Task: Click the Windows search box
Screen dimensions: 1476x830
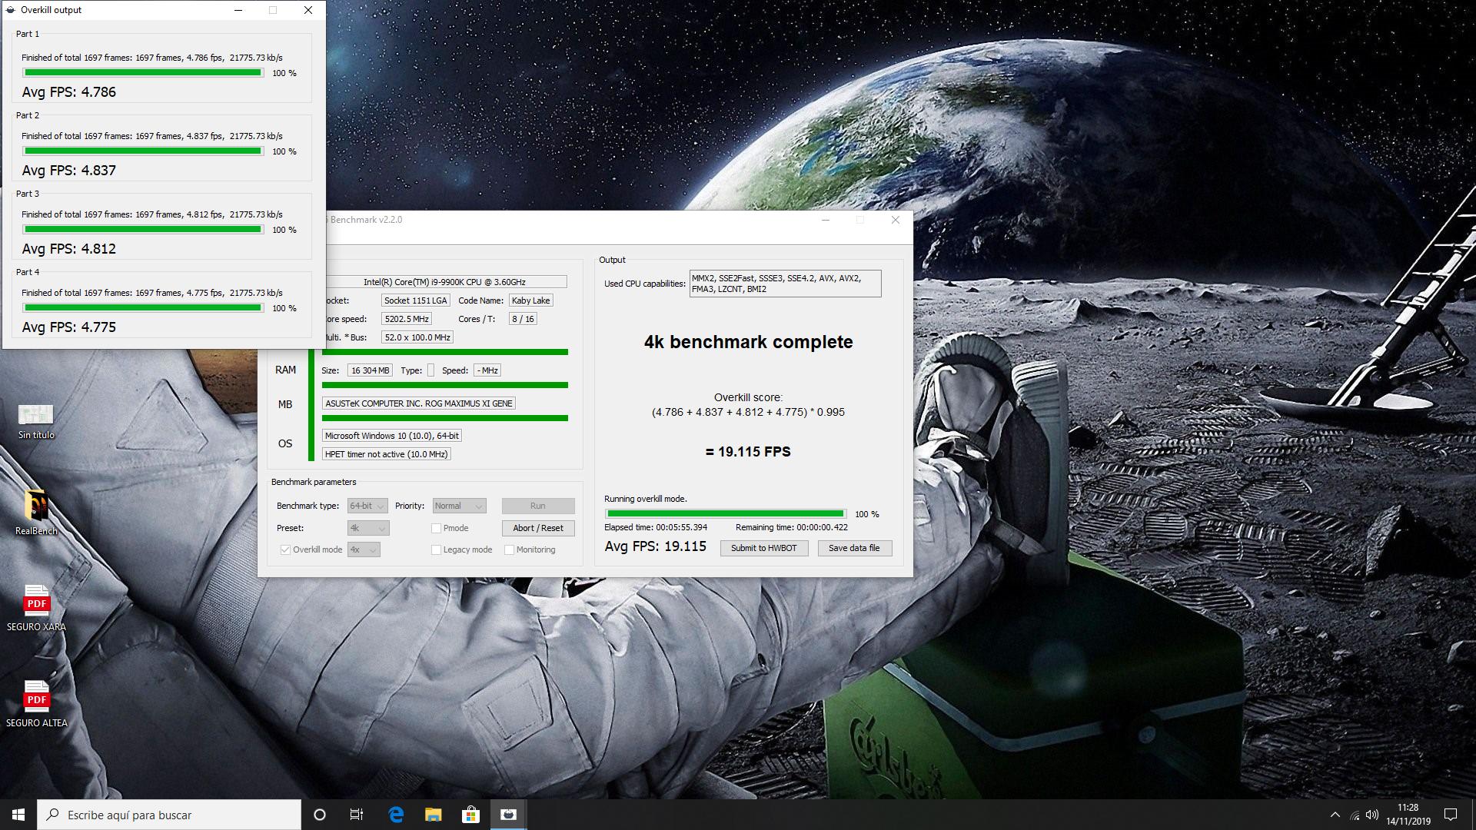Action: (171, 815)
